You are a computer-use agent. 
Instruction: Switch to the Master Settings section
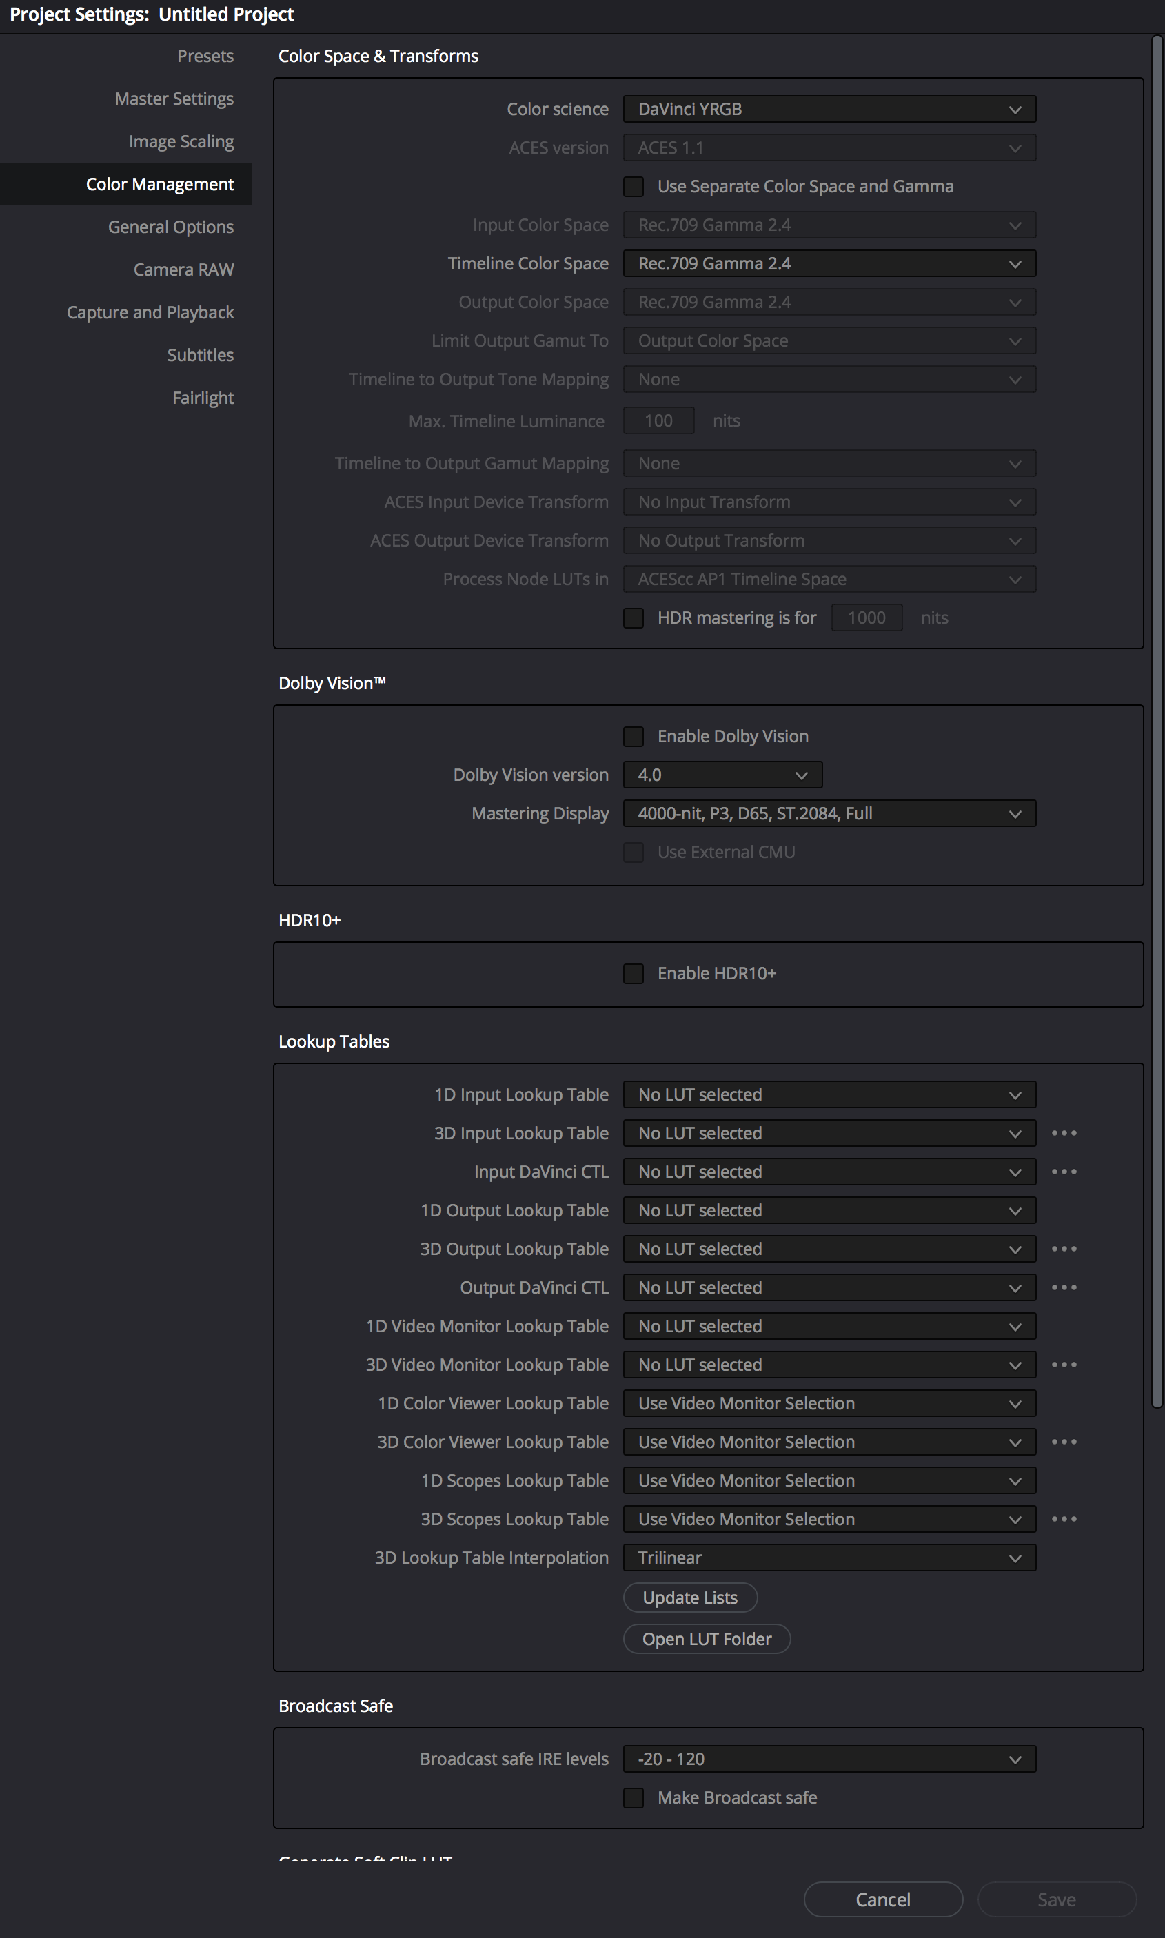174,99
